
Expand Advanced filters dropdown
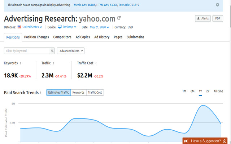click(x=71, y=51)
